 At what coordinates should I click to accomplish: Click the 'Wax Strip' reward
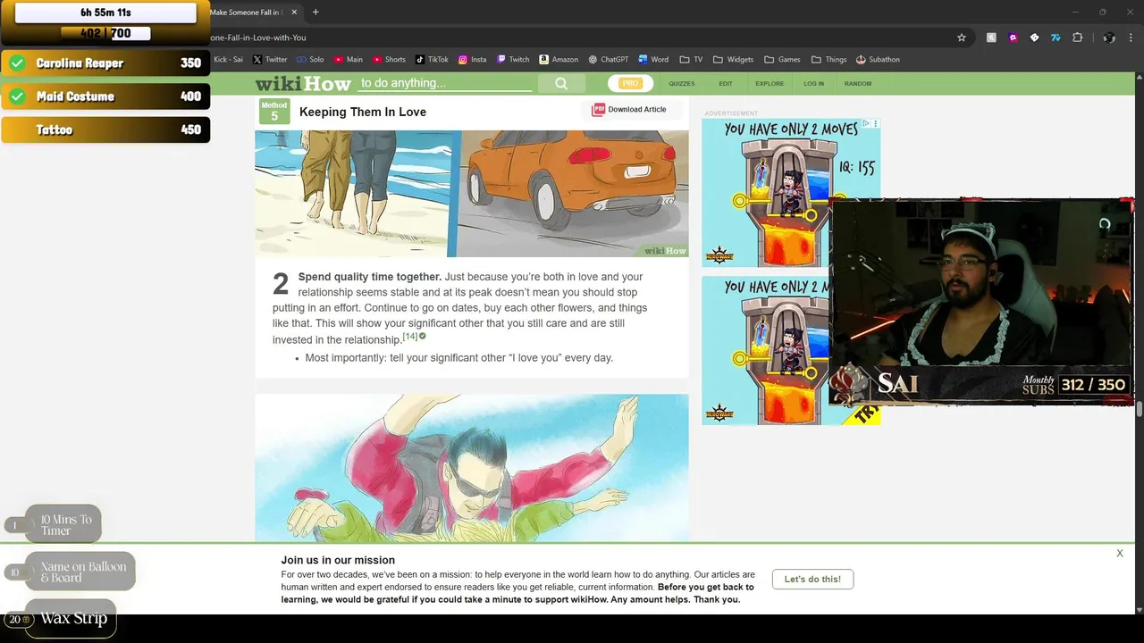click(x=71, y=618)
